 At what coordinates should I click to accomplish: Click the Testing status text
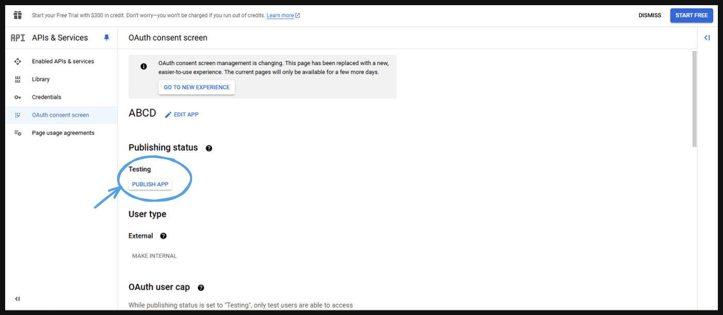pyautogui.click(x=139, y=169)
